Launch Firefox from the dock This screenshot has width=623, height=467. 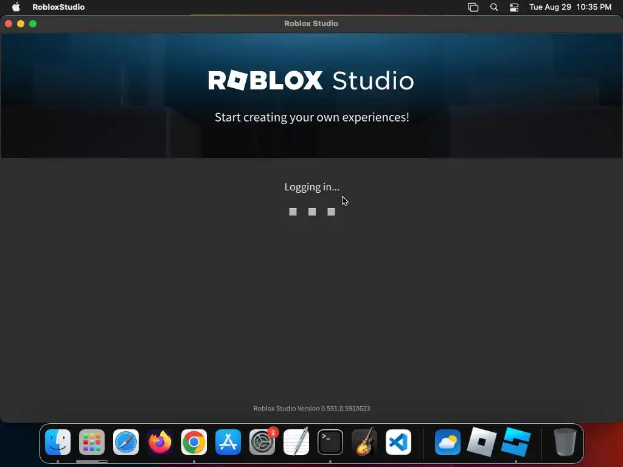point(160,442)
